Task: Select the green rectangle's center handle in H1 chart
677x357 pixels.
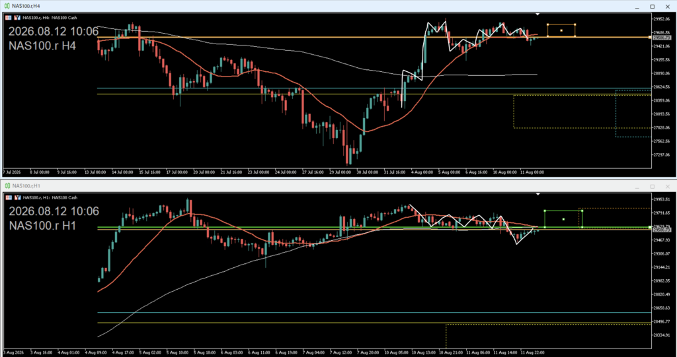Action: coord(563,219)
